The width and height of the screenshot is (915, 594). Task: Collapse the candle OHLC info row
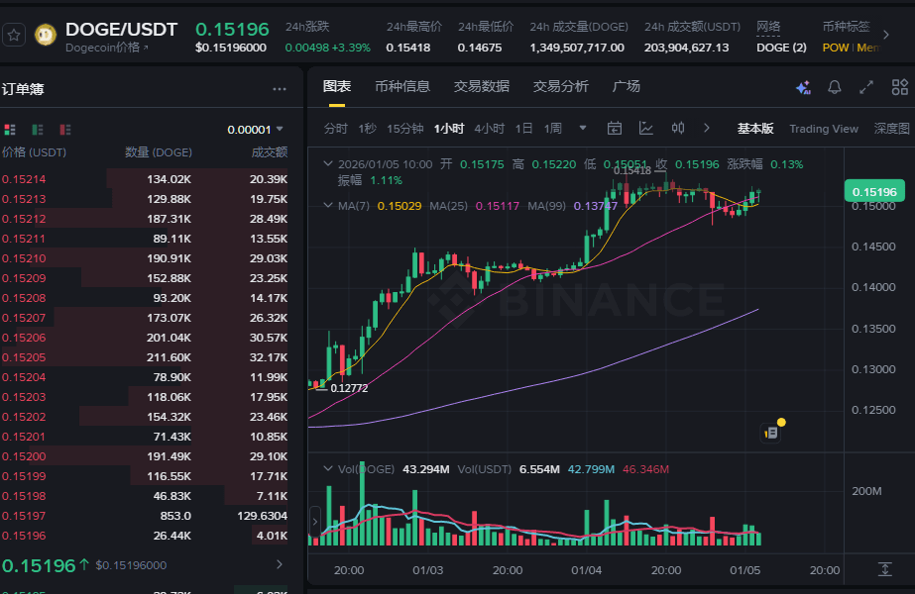pyautogui.click(x=328, y=164)
